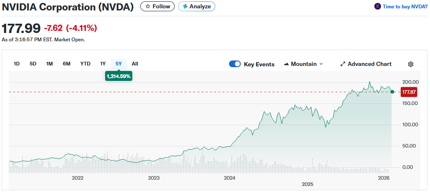Click the purple icon beside Time to buy NVDA
The height and width of the screenshot is (194, 430).
[378, 6]
